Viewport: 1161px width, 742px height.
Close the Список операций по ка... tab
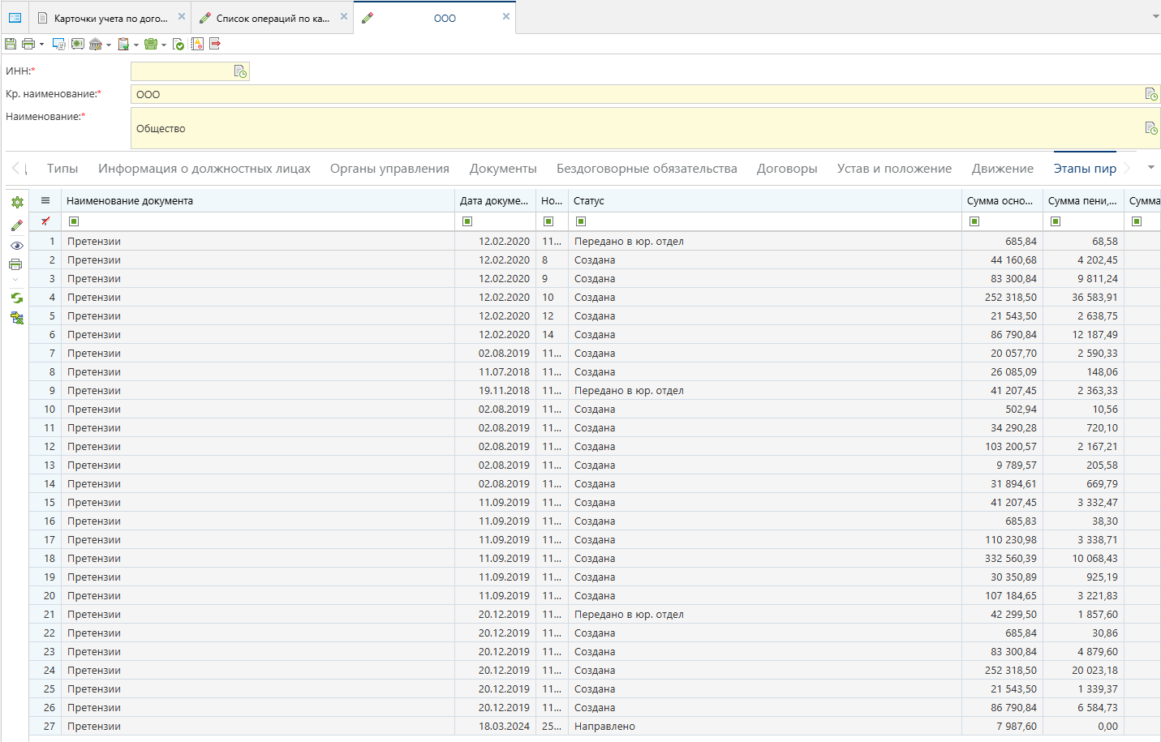tap(344, 16)
